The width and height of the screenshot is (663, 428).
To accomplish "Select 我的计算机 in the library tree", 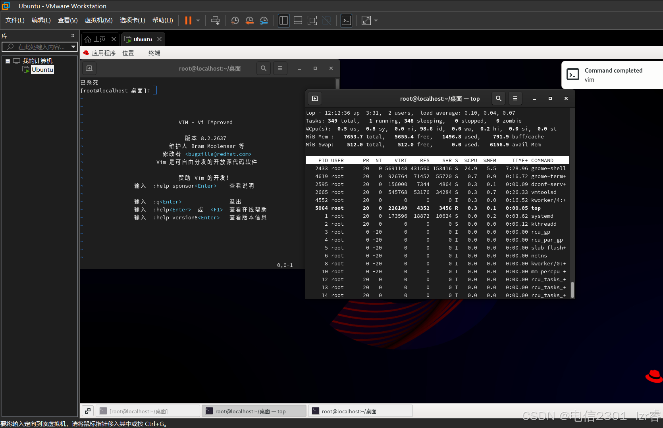I will tap(37, 61).
